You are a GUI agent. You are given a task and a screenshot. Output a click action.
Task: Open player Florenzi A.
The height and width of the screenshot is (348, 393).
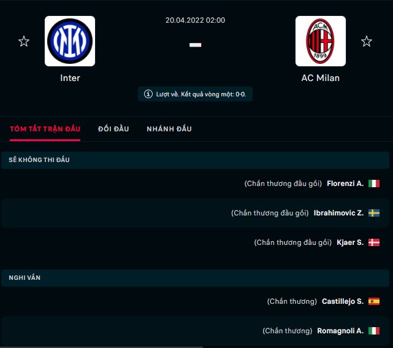click(345, 184)
